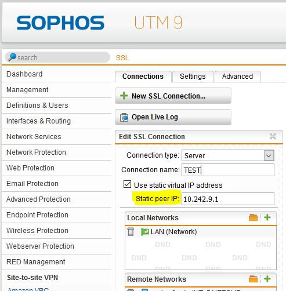This screenshot has width=286, height=291.
Task: Switch to the Advanced tab
Action: tap(237, 77)
